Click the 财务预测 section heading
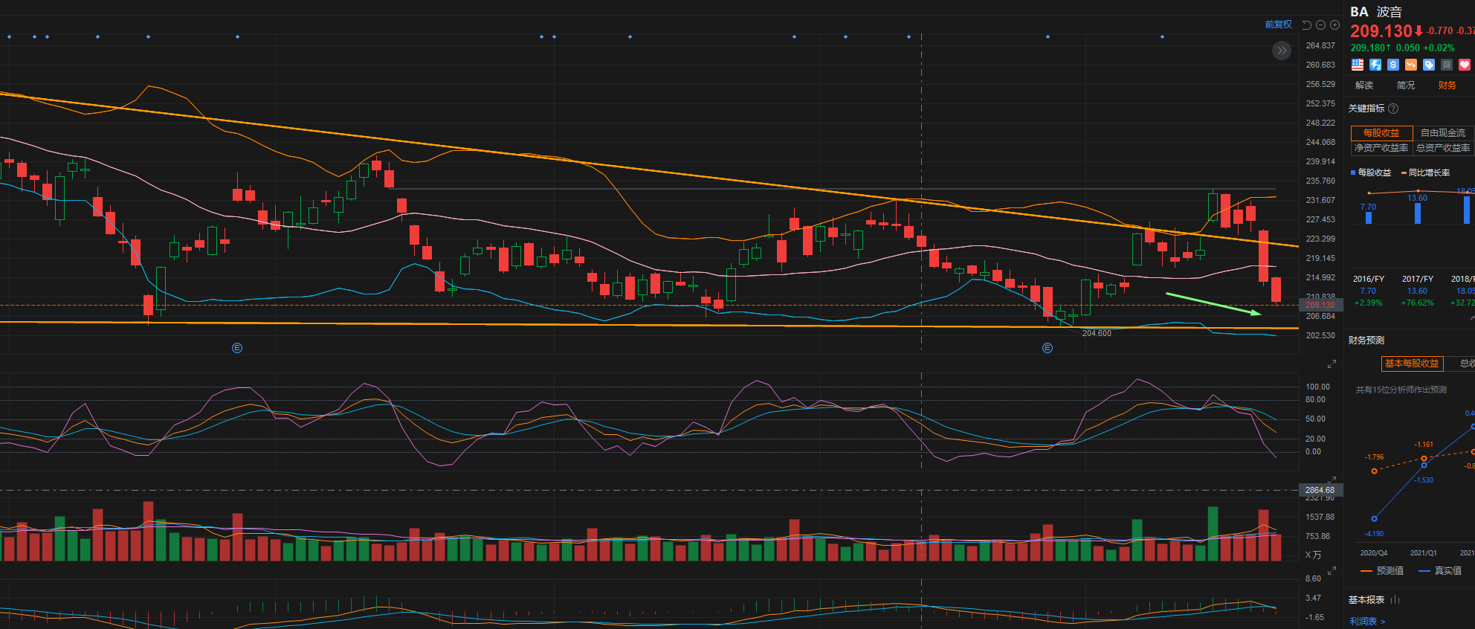The height and width of the screenshot is (629, 1475). (1366, 341)
